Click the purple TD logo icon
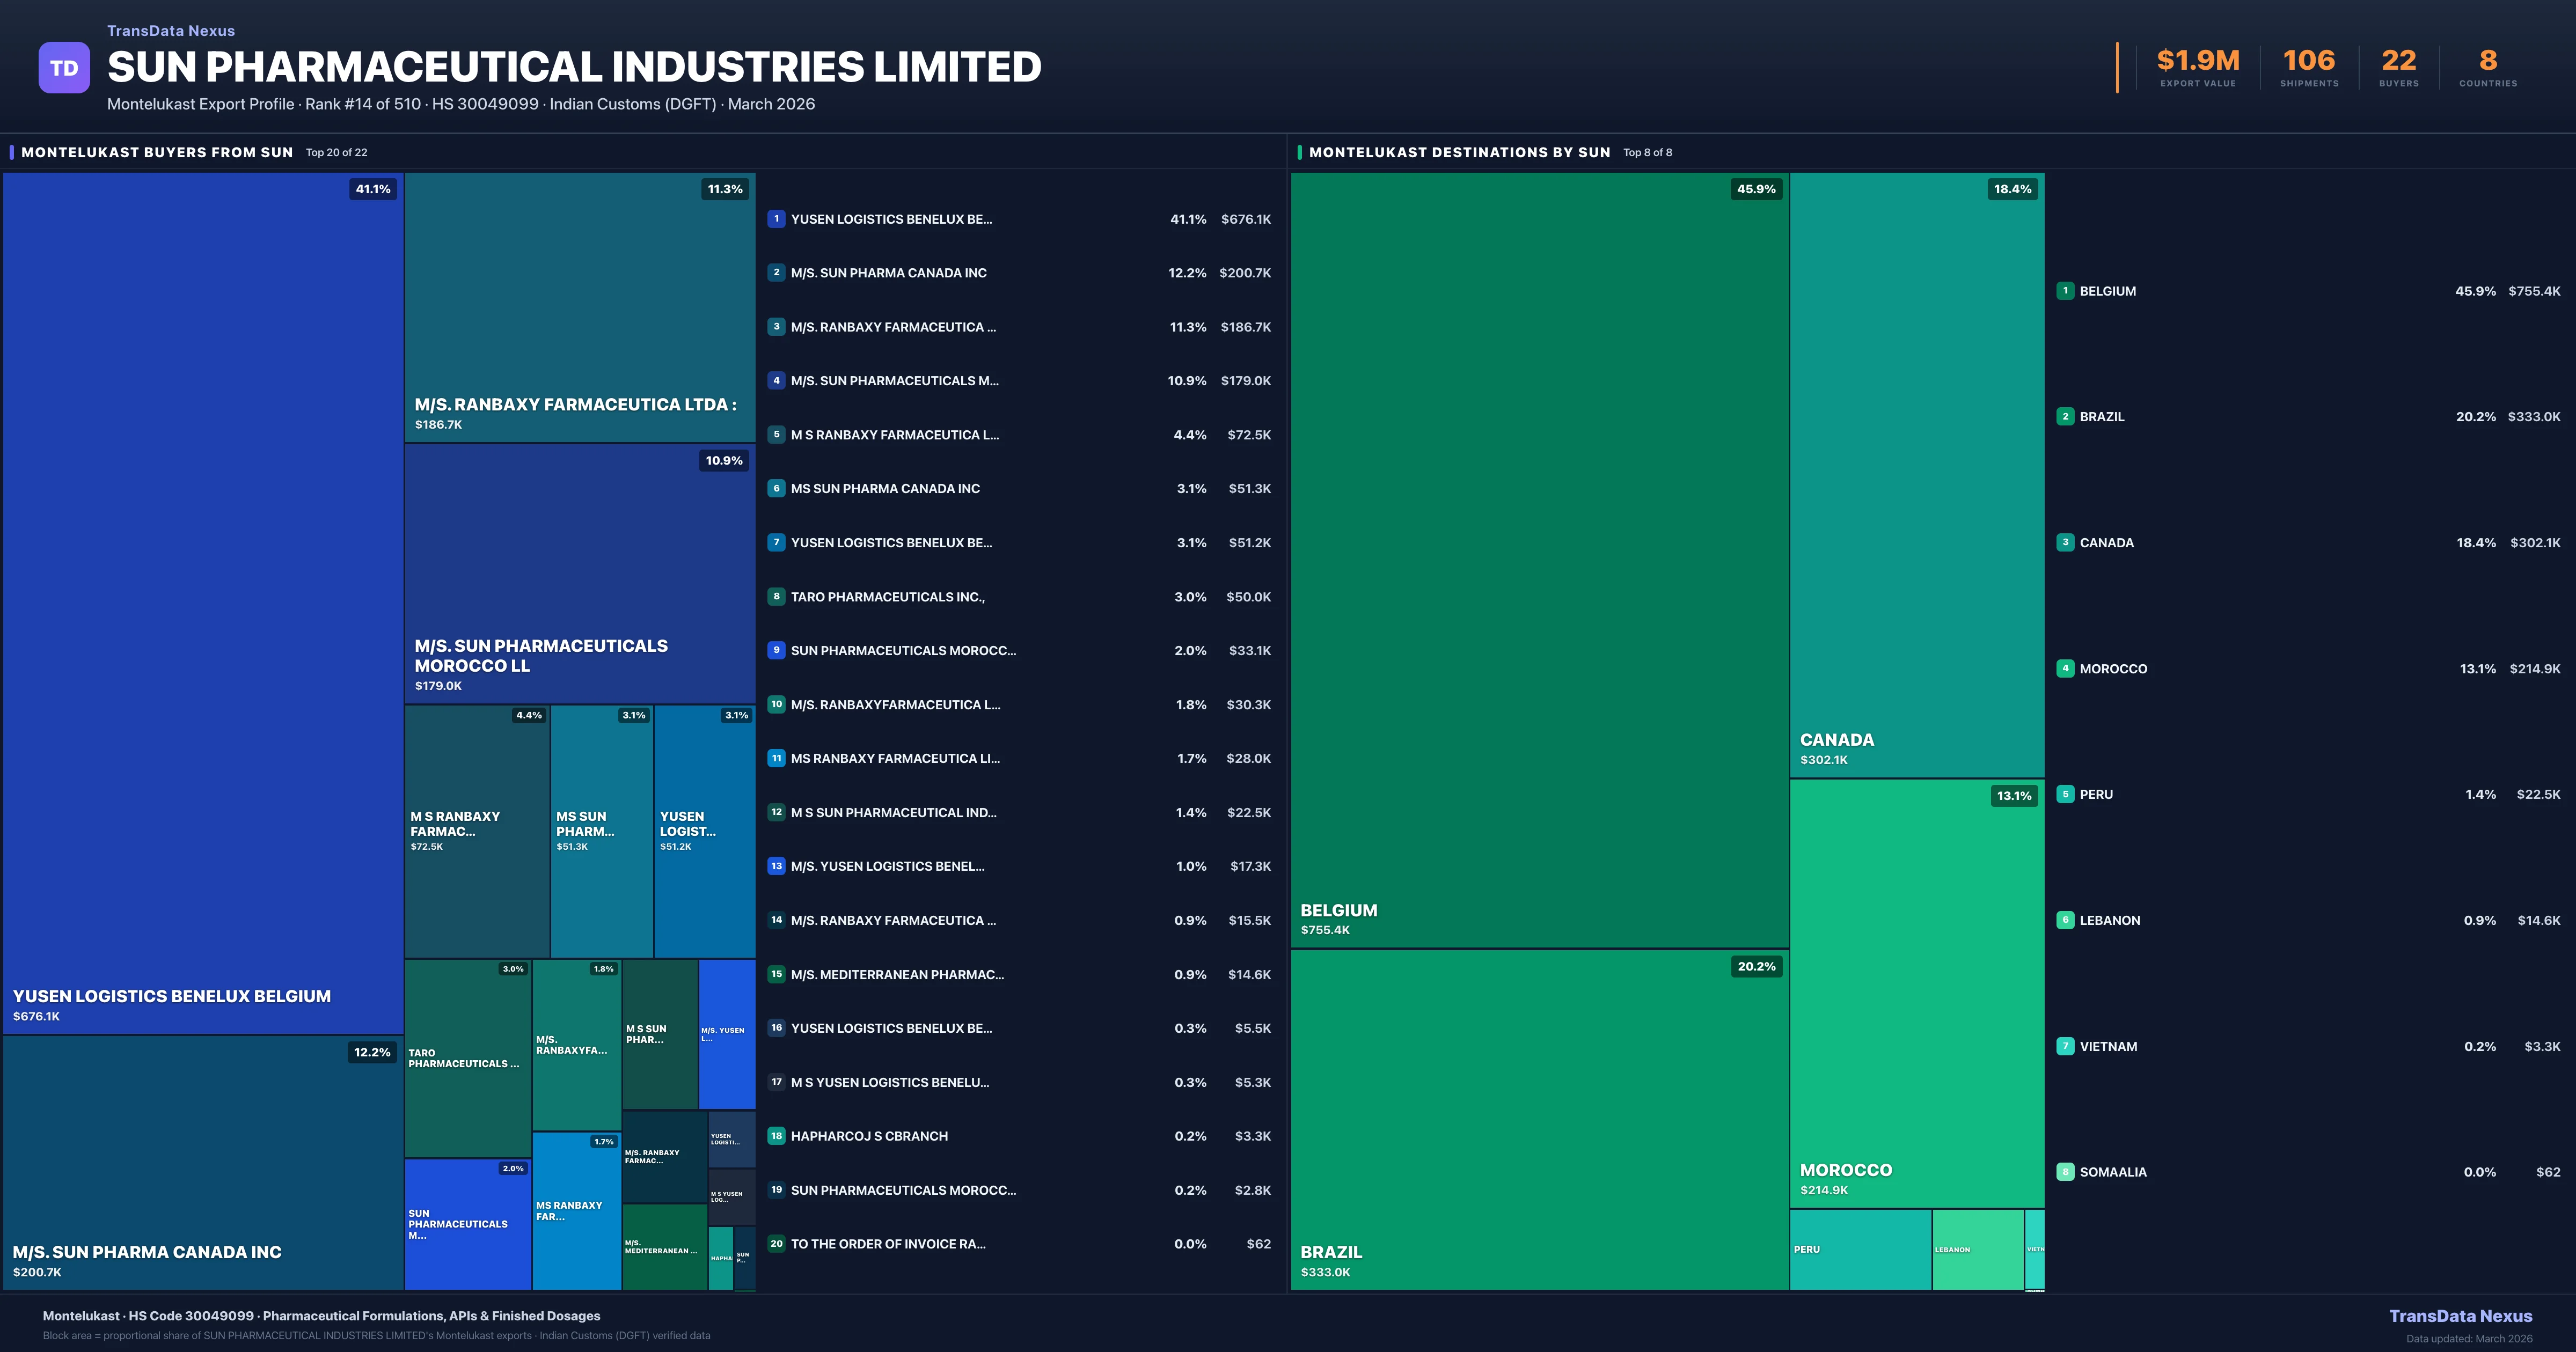This screenshot has width=2576, height=1352. pyautogui.click(x=64, y=68)
